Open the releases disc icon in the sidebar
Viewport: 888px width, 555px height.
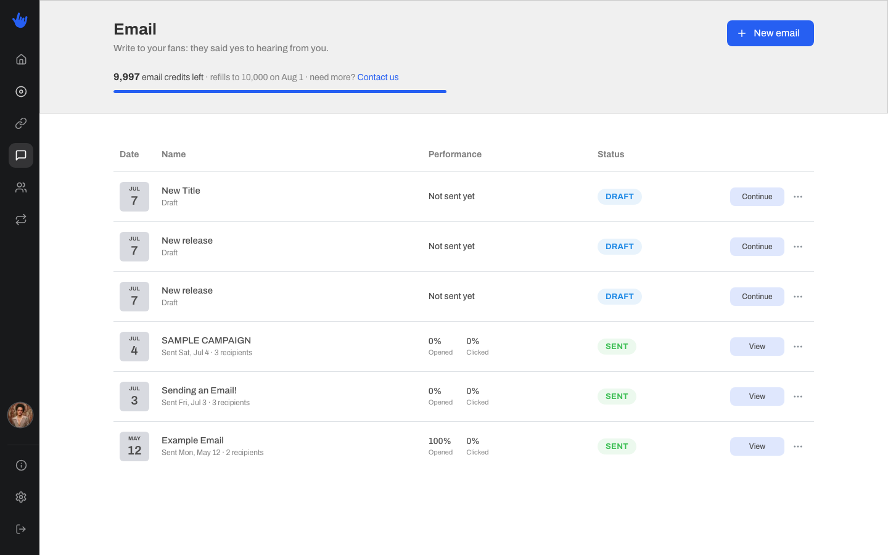21,91
